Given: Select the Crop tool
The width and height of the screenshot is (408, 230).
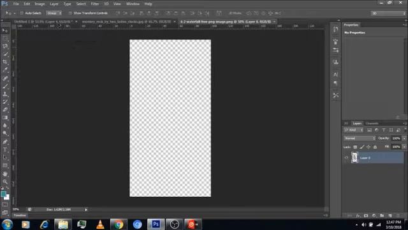Looking at the screenshot, I should [x=5, y=62].
